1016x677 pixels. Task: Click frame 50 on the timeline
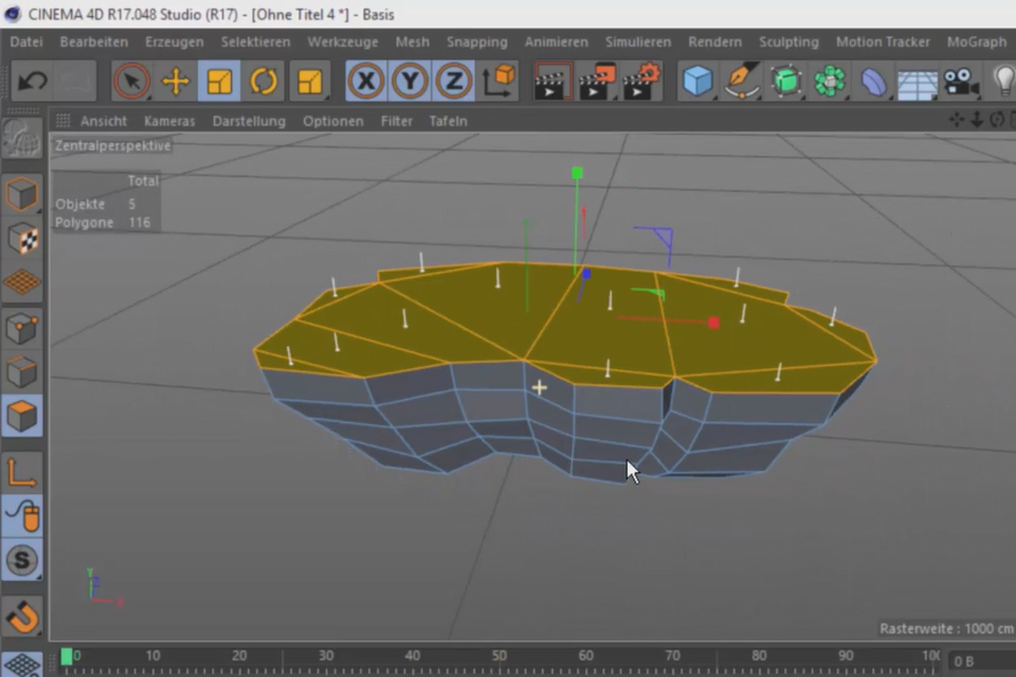coord(500,656)
